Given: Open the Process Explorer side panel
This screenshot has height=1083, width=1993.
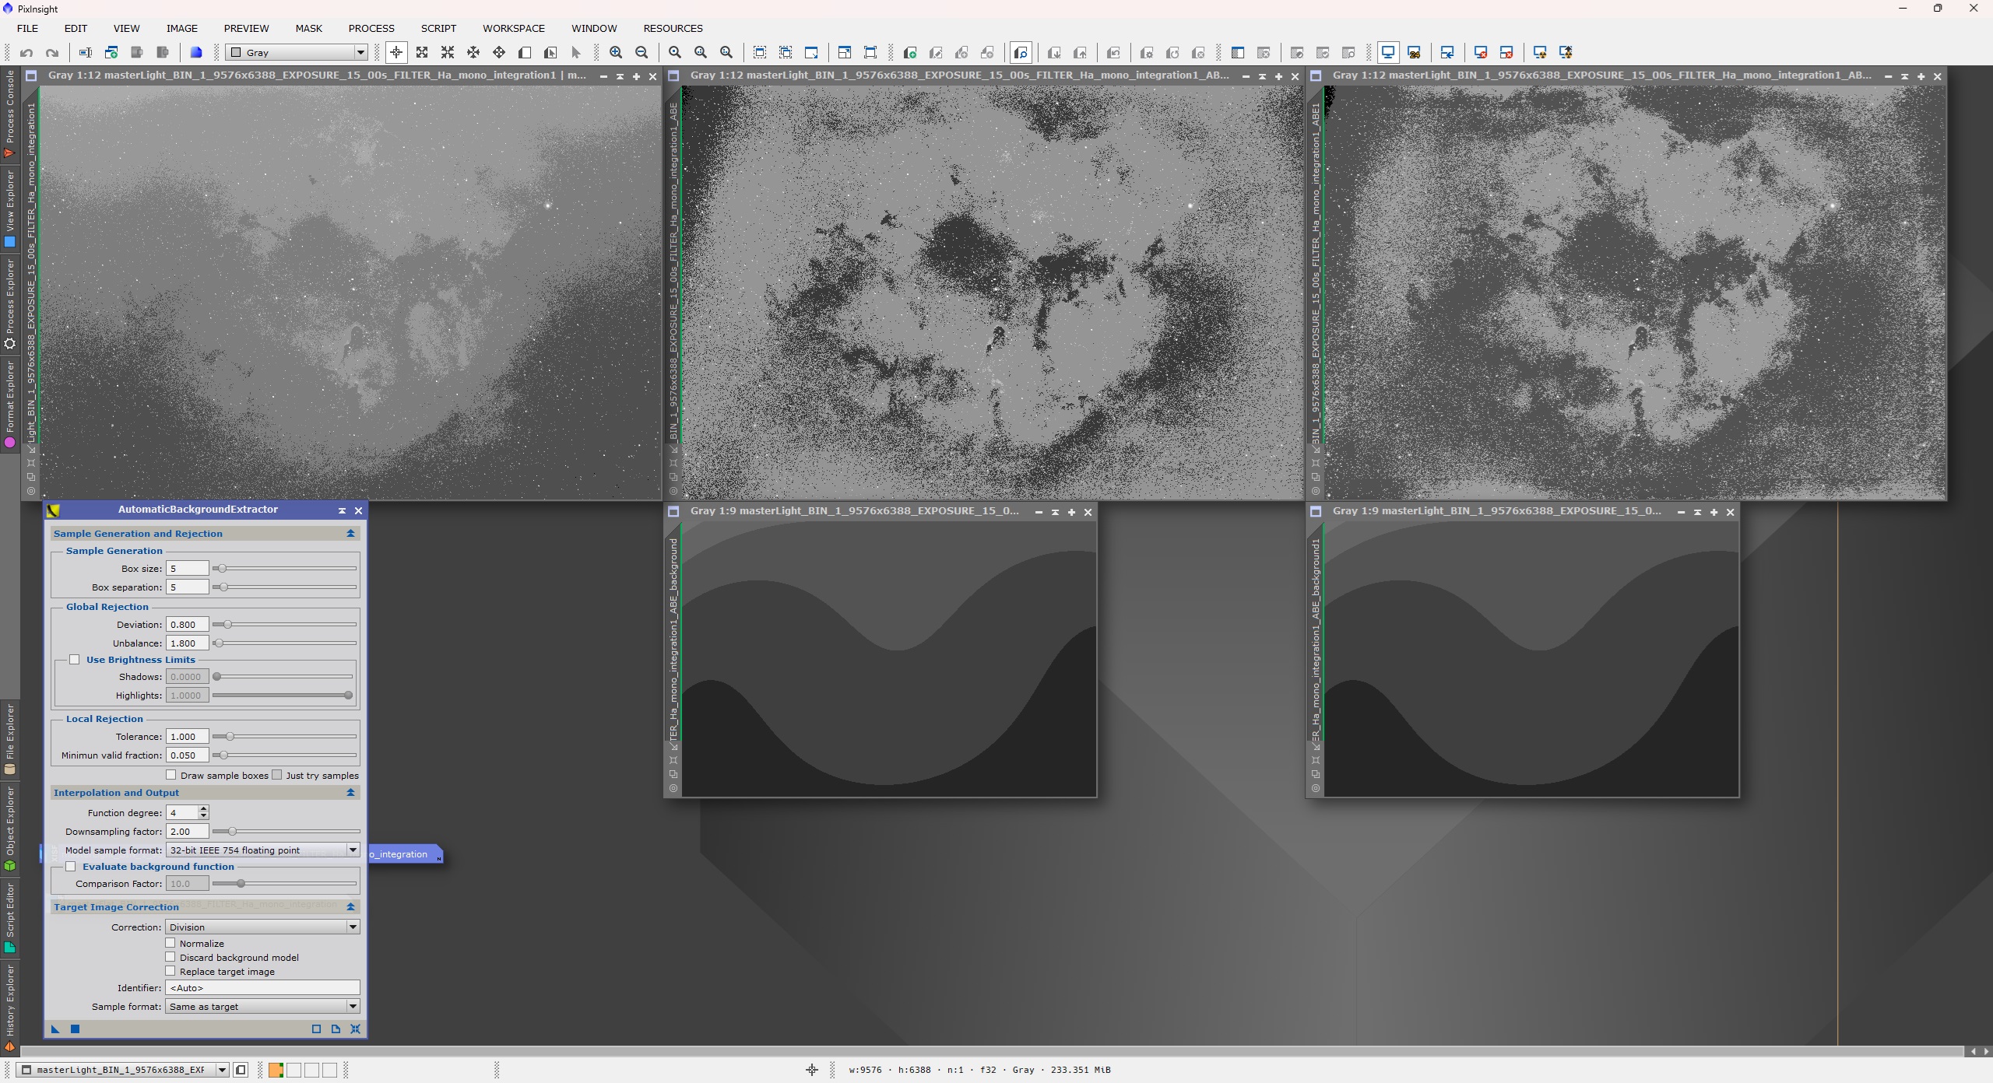Looking at the screenshot, I should [x=10, y=304].
